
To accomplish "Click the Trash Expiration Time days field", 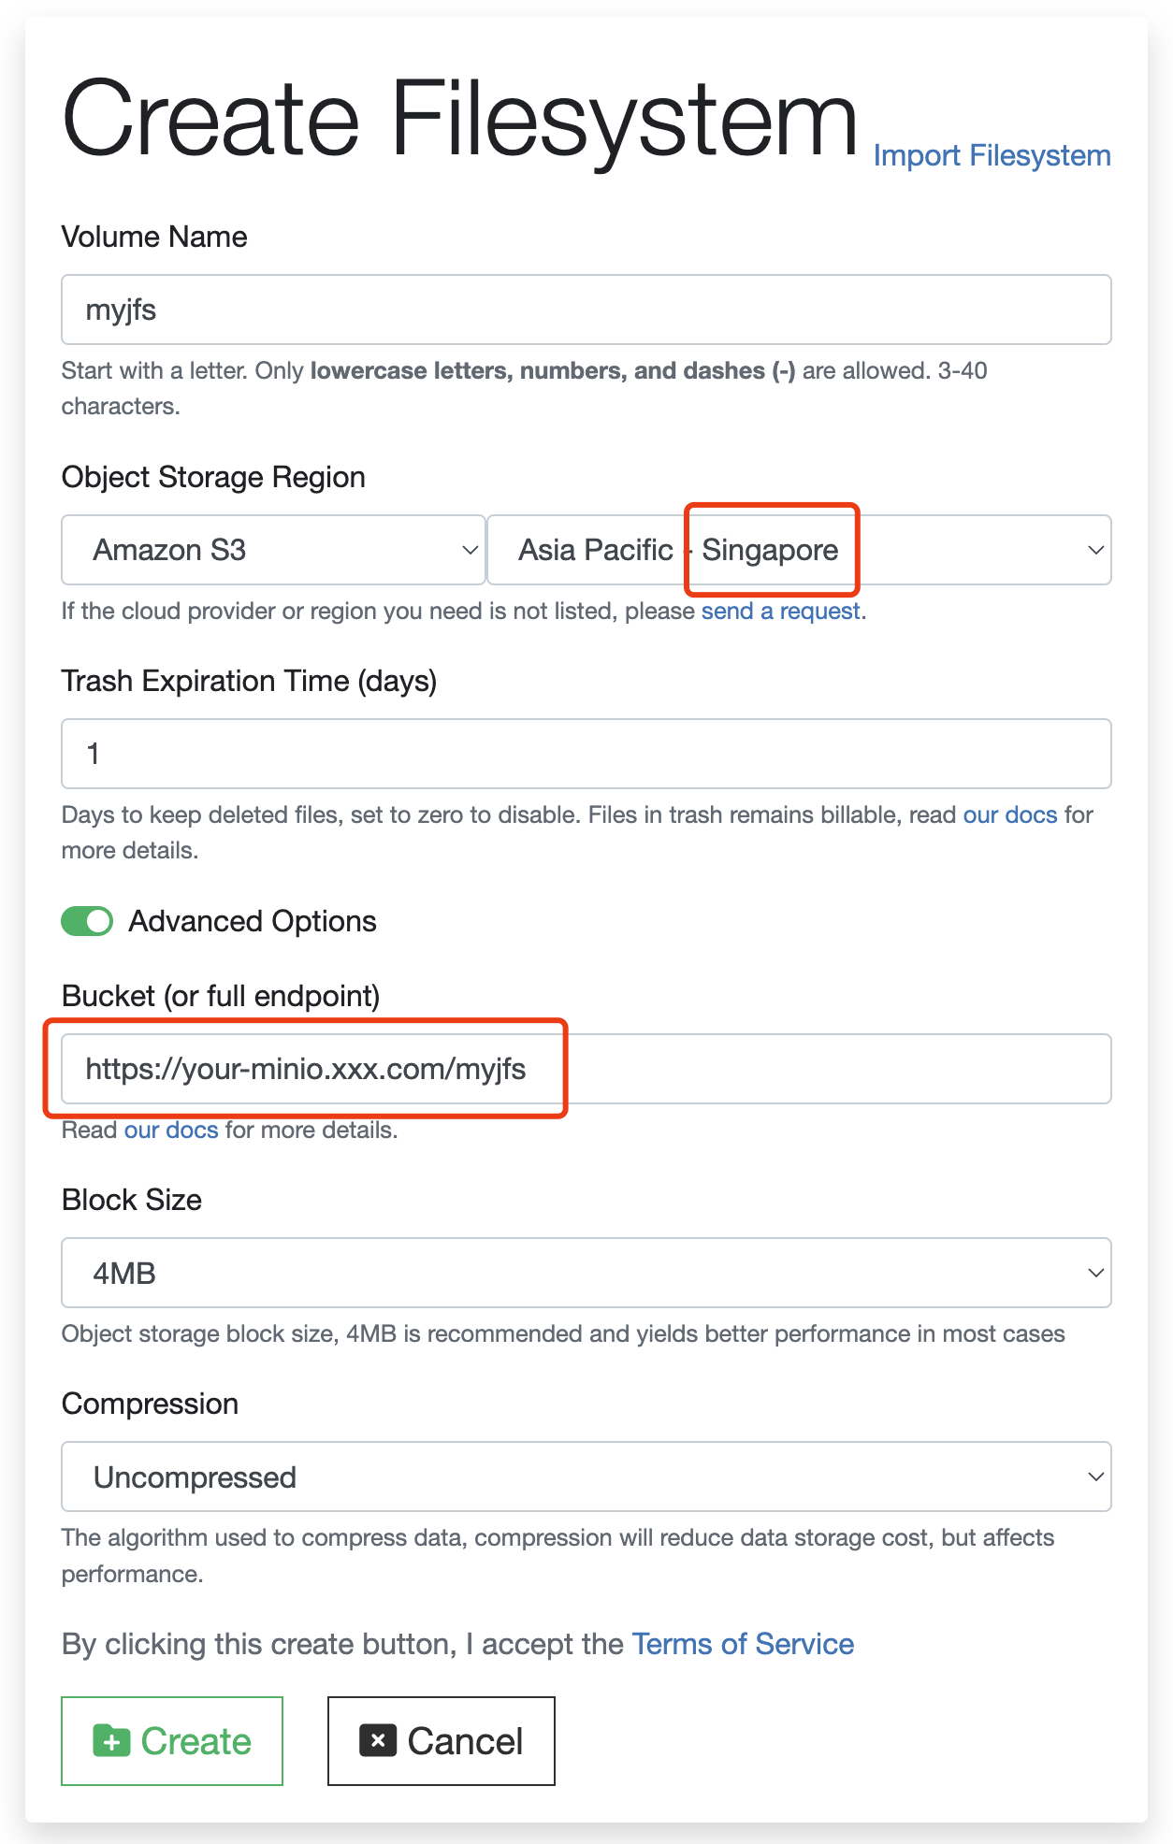I will pos(586,754).
